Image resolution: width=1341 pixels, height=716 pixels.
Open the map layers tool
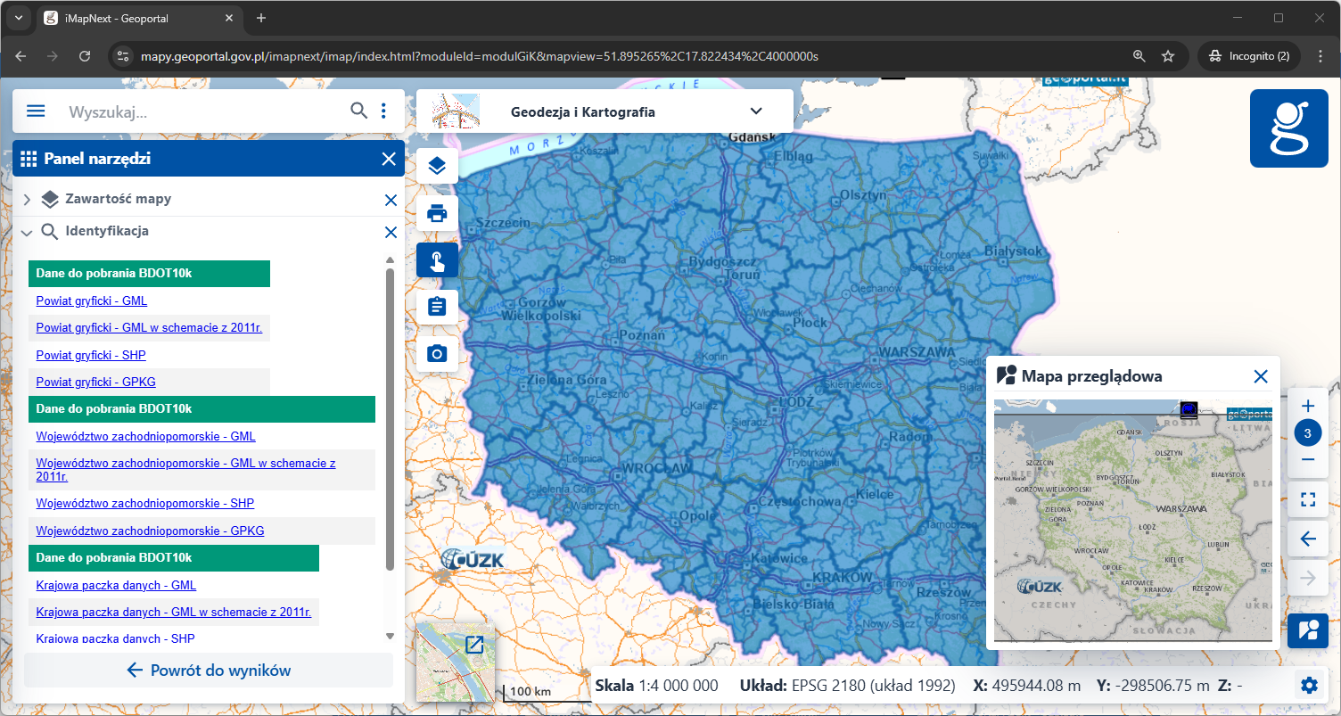click(x=436, y=166)
